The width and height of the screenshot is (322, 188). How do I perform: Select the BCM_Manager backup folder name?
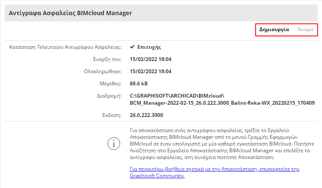[x=222, y=103]
